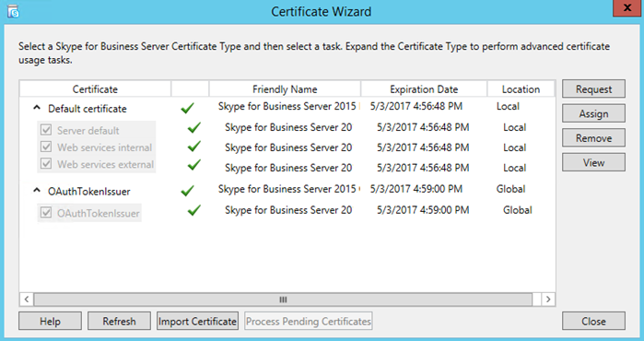Toggle the Web services external checkbox
The image size is (644, 341).
pyautogui.click(x=46, y=164)
